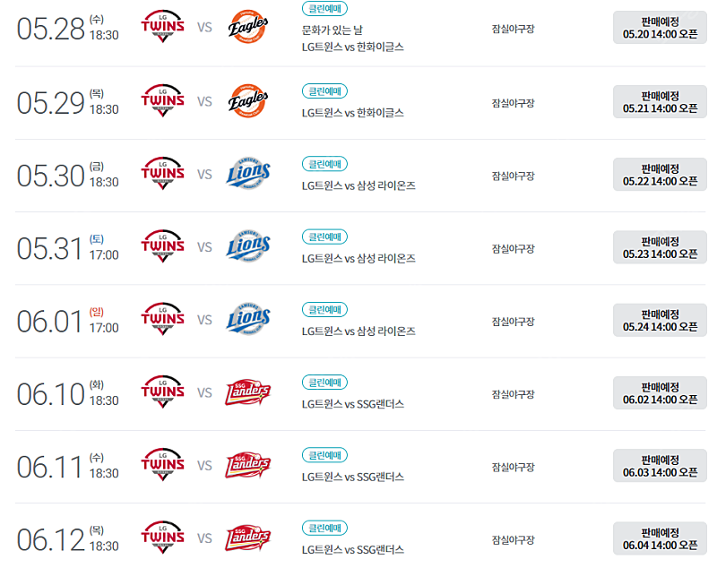Image resolution: width=717 pixels, height=568 pixels.
Task: Click 판매예정 05.20 14:00 오픈 button
Action: tap(660, 28)
